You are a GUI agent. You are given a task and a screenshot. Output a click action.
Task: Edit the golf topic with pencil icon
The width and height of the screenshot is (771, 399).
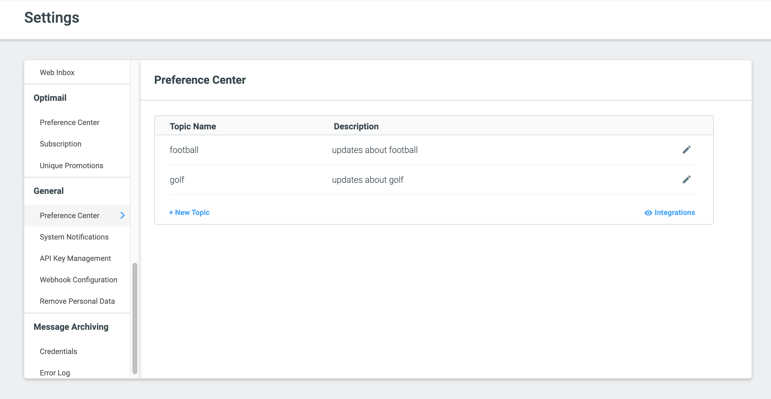click(x=686, y=180)
